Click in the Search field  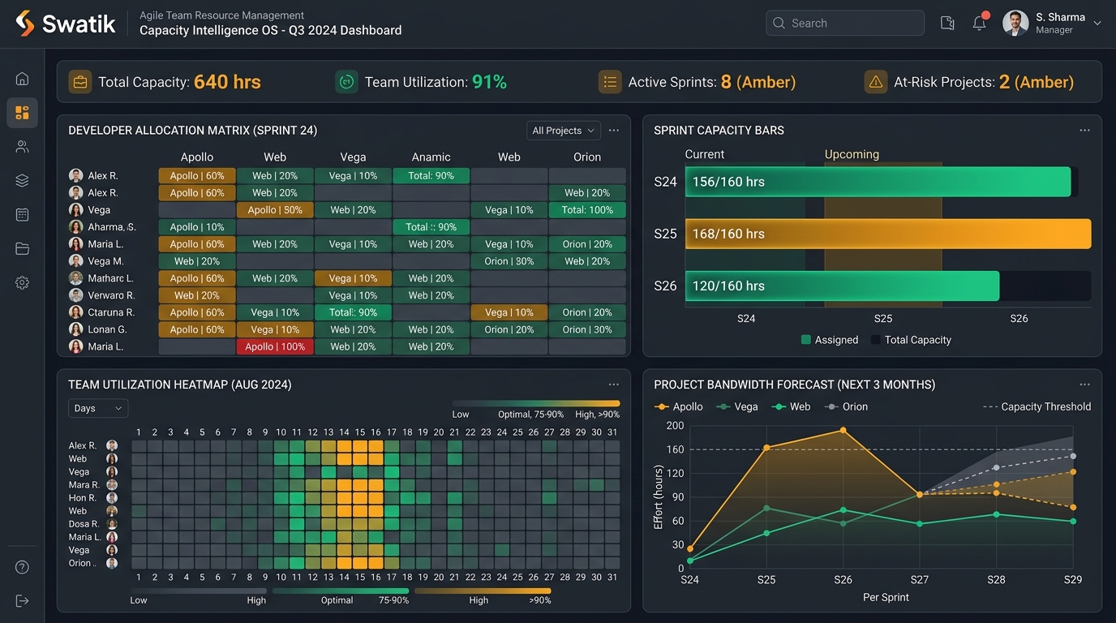[x=845, y=23]
